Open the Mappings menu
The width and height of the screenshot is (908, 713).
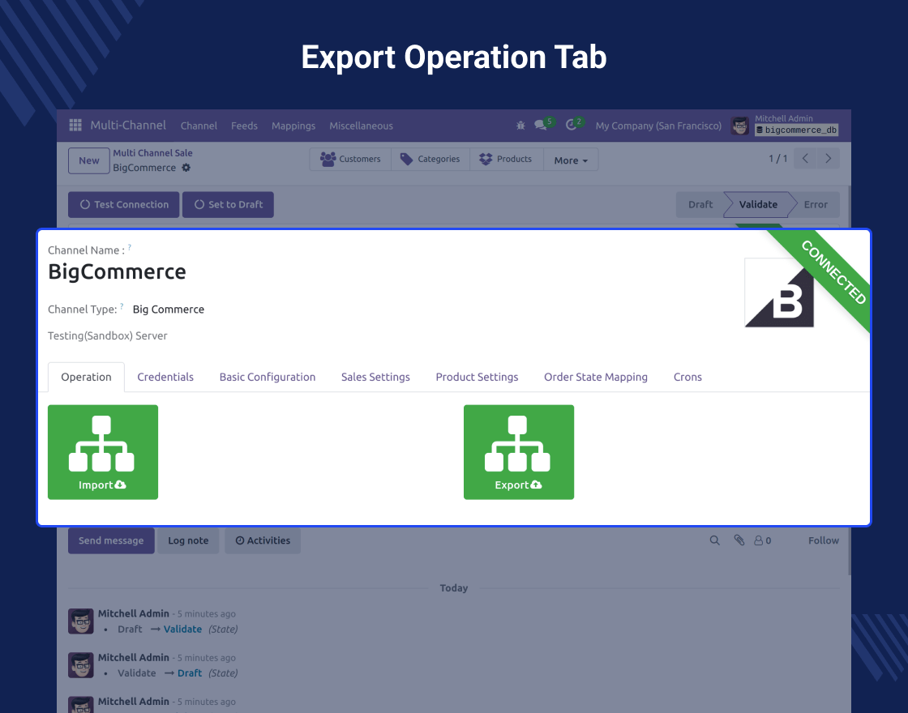tap(293, 126)
